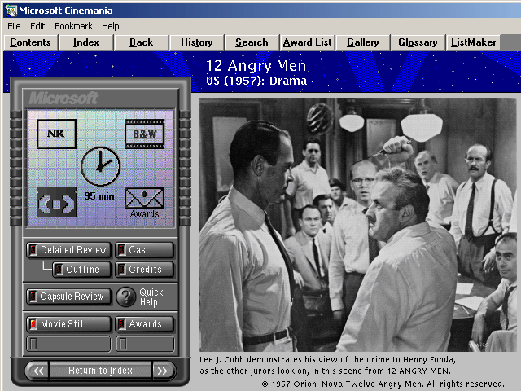
Task: Show the Credits section
Action: coord(145,270)
